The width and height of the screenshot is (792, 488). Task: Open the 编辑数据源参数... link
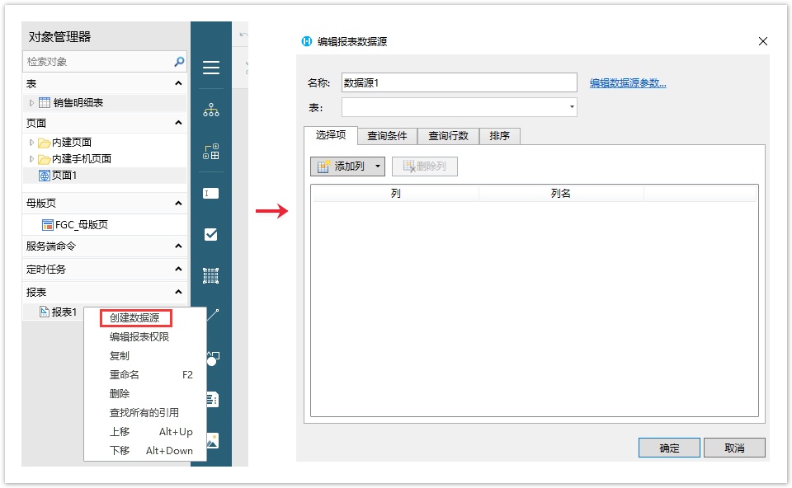628,83
